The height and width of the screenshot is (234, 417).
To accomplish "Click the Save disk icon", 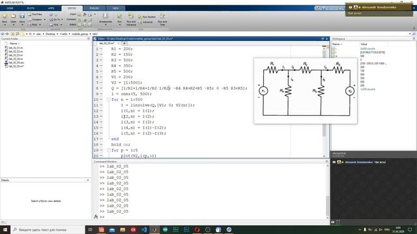I will click(22, 16).
